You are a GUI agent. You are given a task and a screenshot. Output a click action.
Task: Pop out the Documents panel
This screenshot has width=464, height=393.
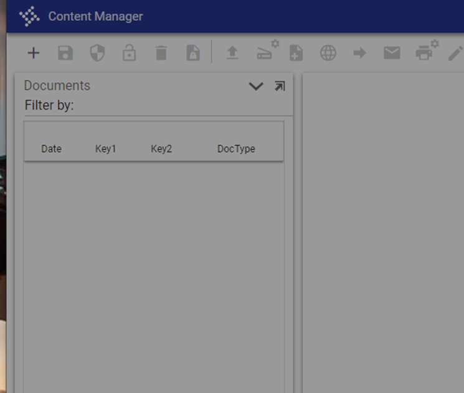[x=280, y=86]
